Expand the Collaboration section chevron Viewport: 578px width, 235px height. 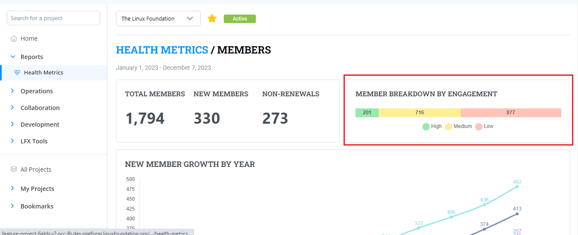tap(12, 107)
